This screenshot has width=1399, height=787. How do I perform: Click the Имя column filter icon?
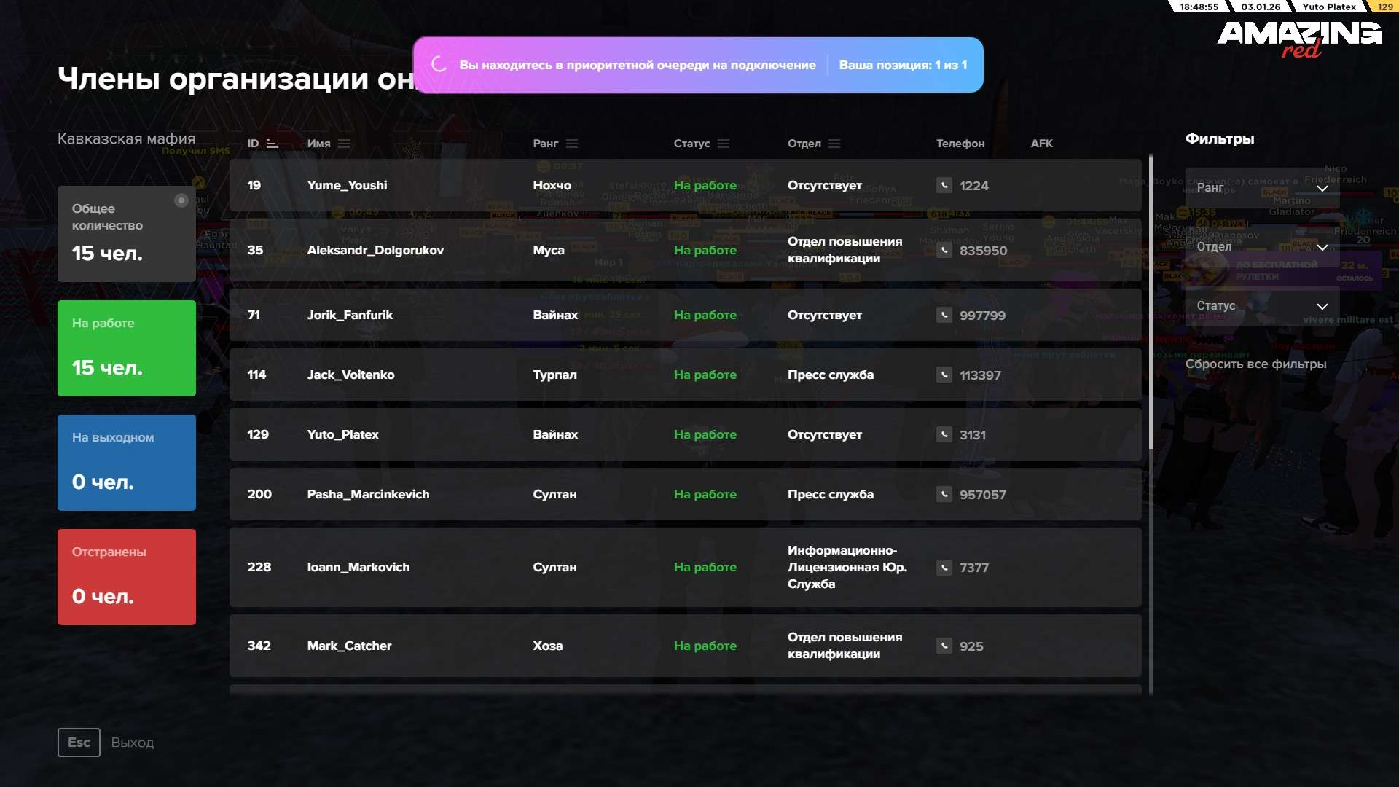coord(344,144)
